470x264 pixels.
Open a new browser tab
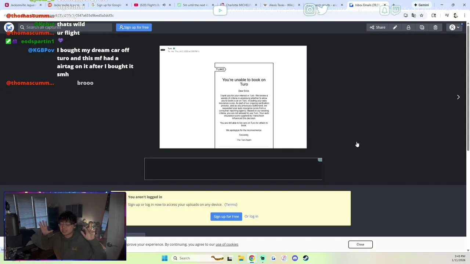[394, 5]
